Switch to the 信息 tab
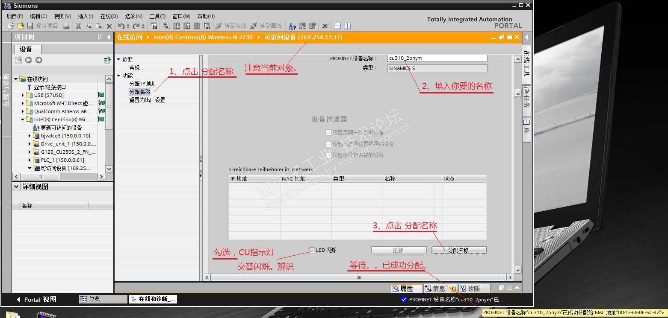The width and height of the screenshot is (668, 318). pos(440,289)
